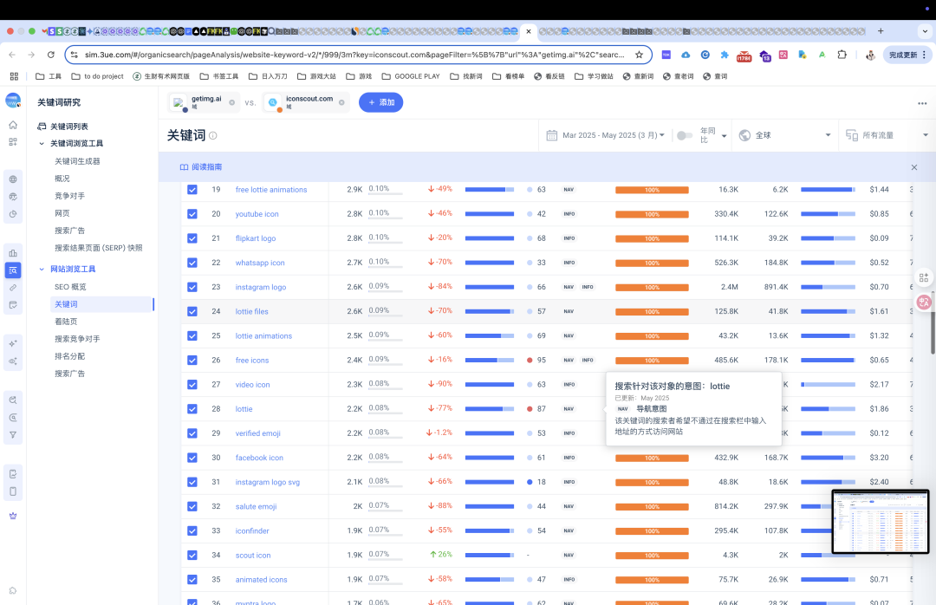Click orange 100% share bar for free lottie animations
The image size is (936, 605).
[652, 190]
